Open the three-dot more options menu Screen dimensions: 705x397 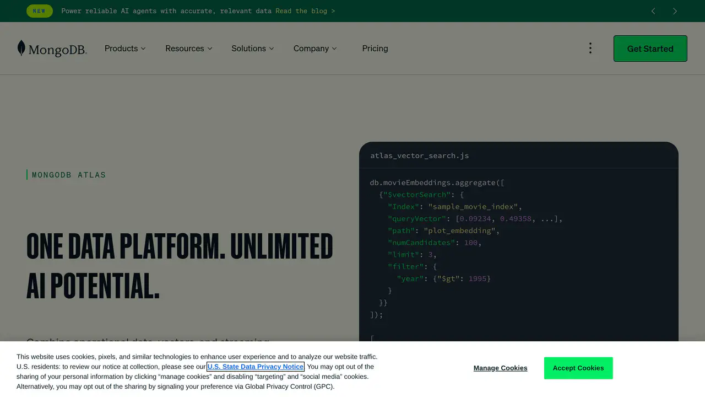590,49
